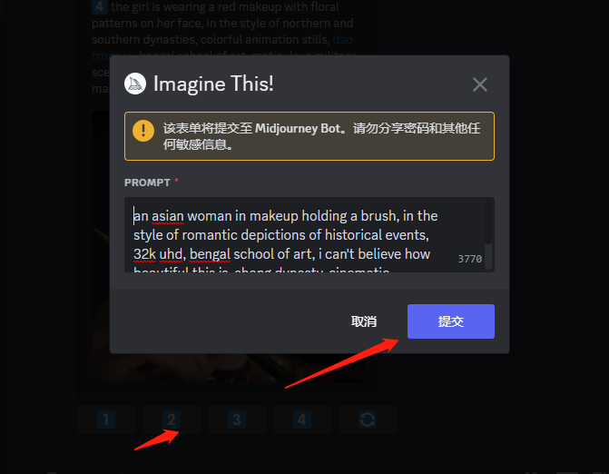Screen dimensions: 609x474
Task: Click the 3770 character counter
Action: pos(469,259)
